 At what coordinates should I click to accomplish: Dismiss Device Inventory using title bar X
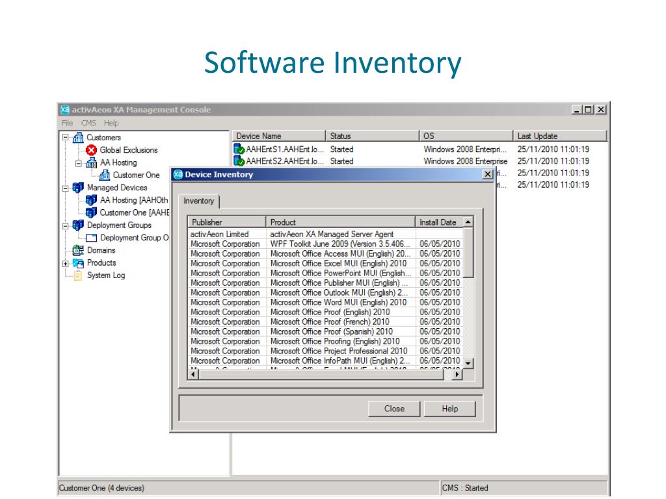pos(488,174)
